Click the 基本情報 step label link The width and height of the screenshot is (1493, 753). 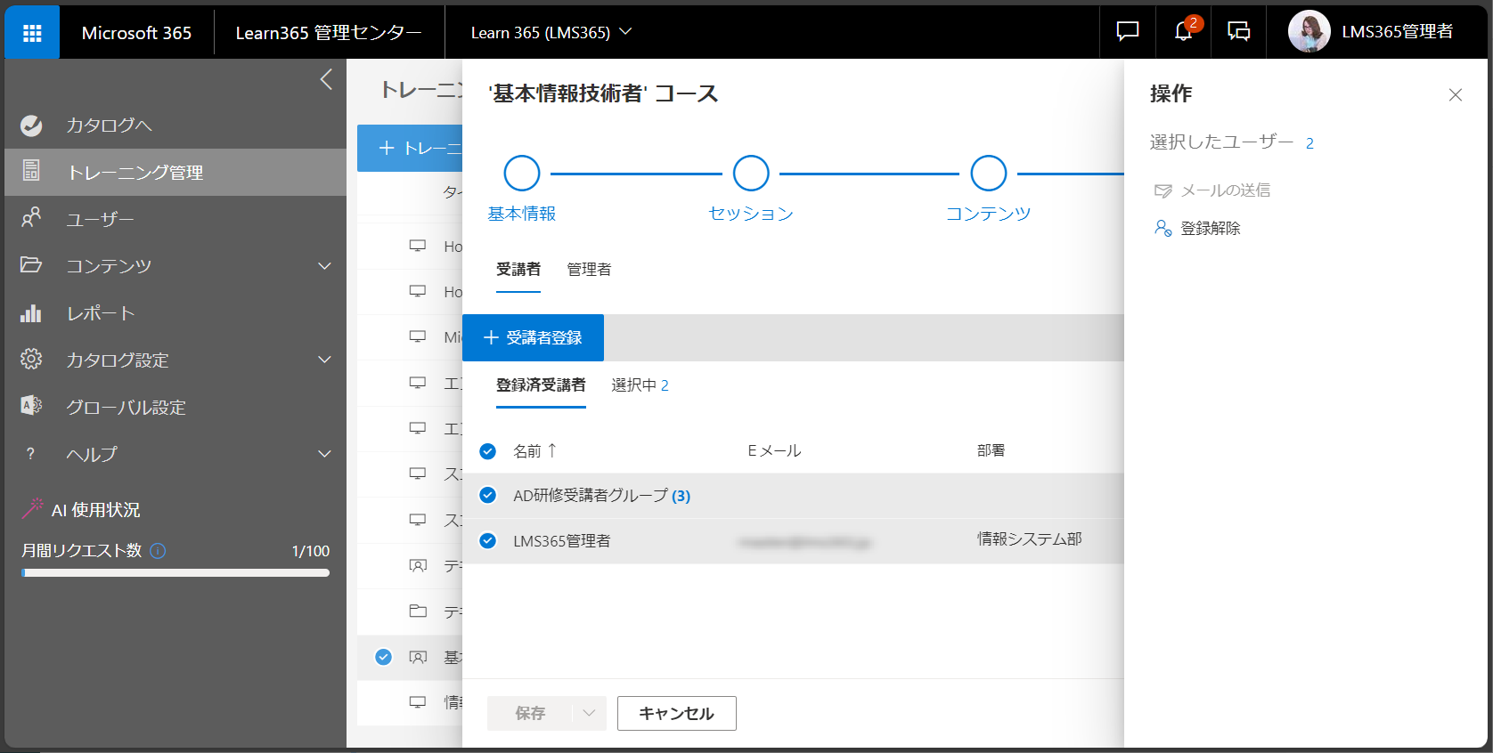[522, 214]
